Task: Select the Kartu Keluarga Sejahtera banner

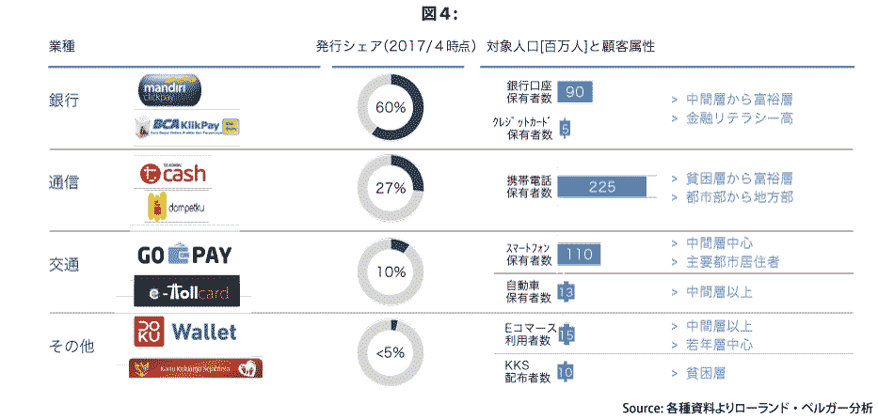Action: tap(196, 368)
